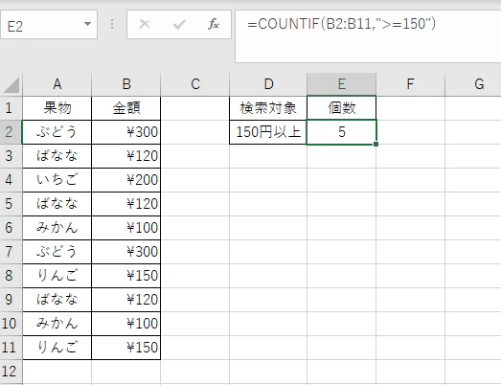
Task: Select column B header
Action: pyautogui.click(x=126, y=84)
